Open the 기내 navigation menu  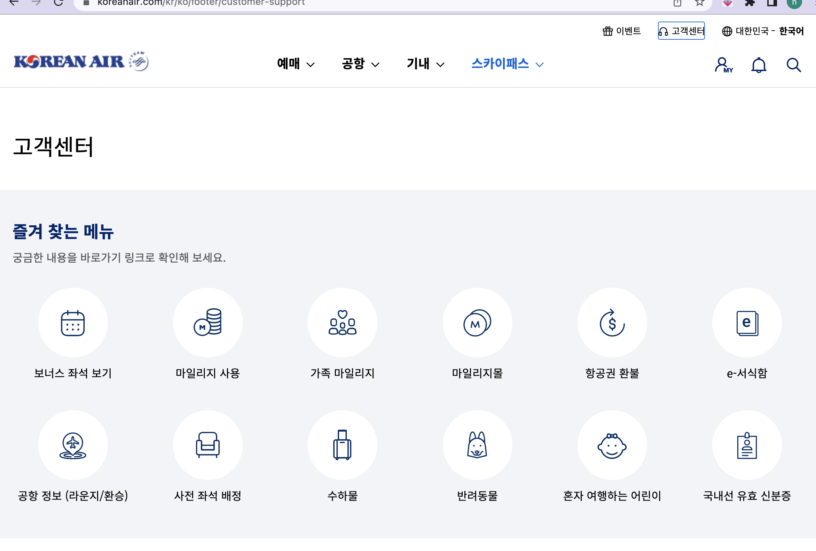click(425, 64)
